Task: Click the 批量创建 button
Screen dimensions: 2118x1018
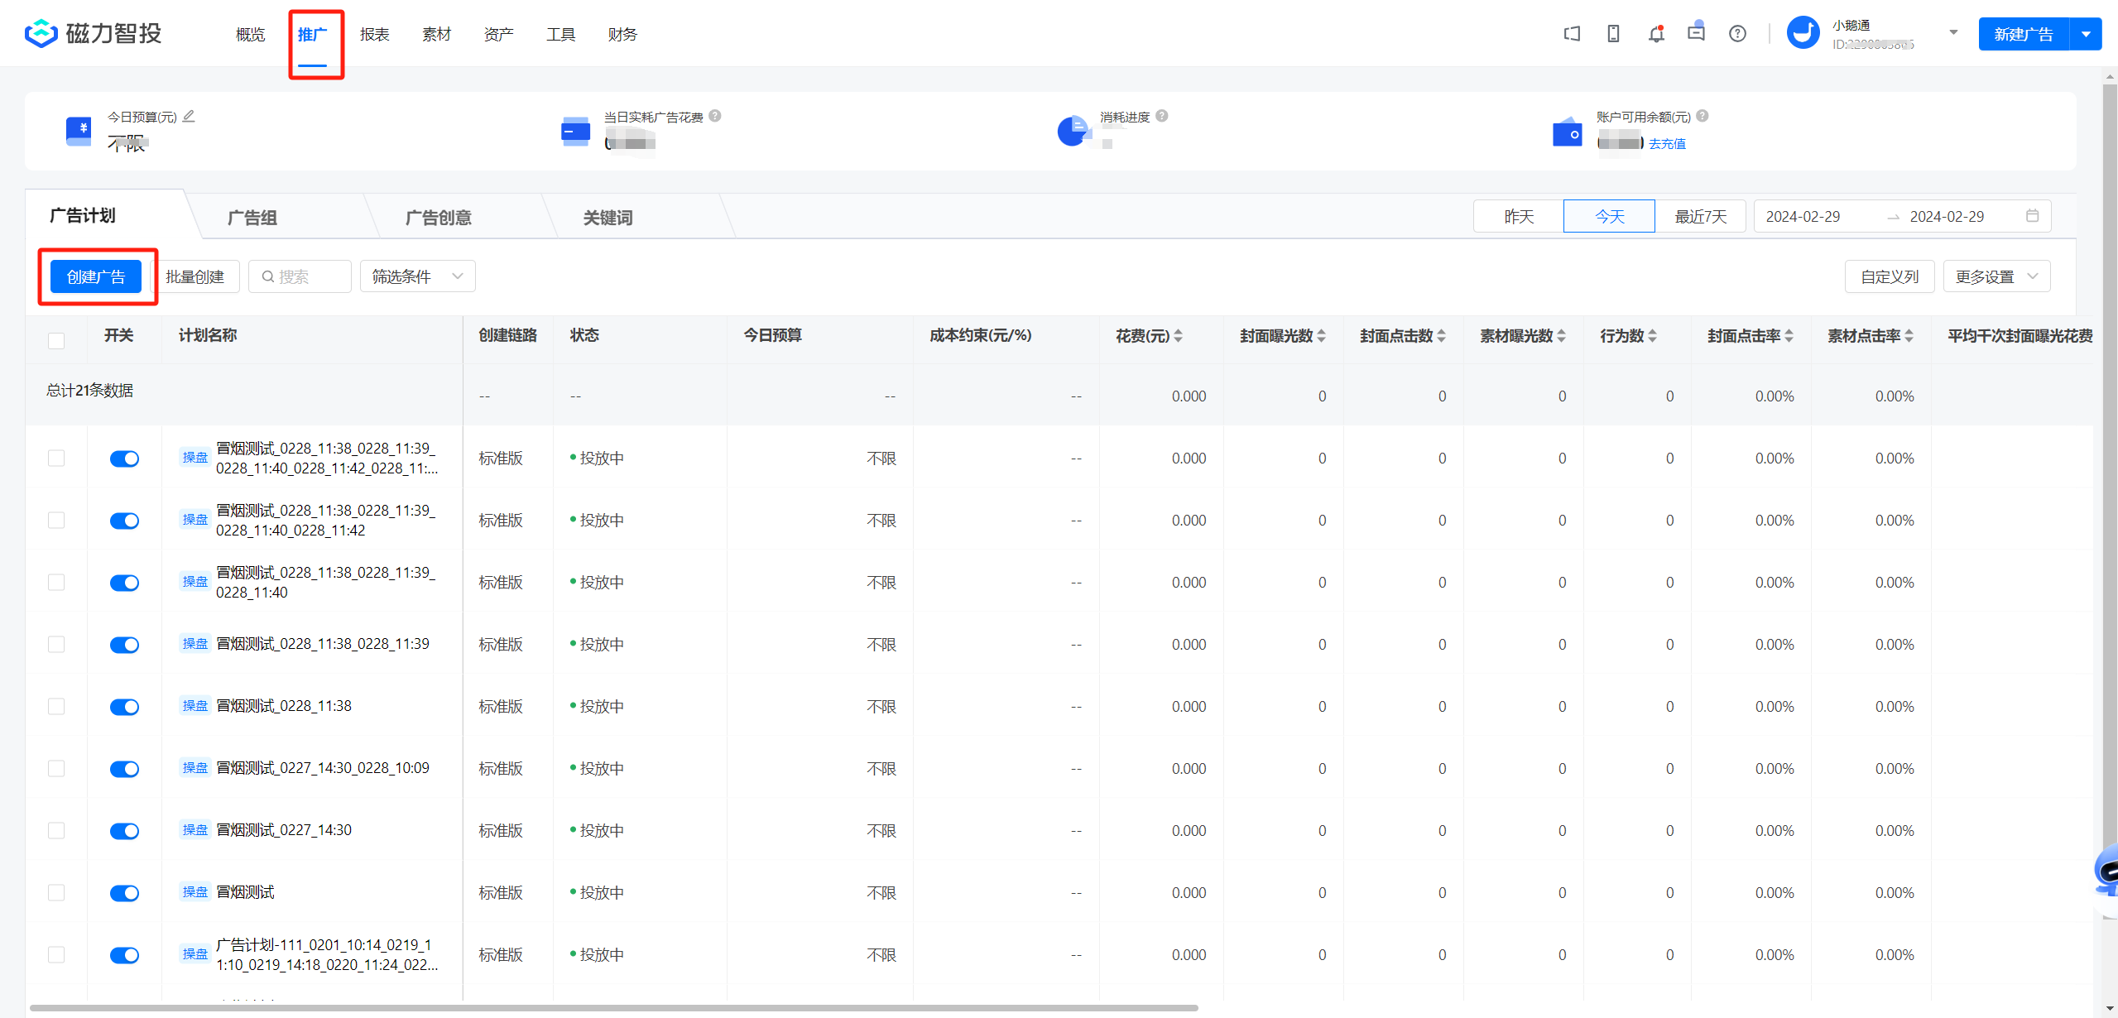Action: [195, 276]
